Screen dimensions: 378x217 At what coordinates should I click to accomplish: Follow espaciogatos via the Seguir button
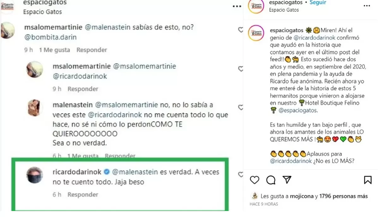[318, 2]
